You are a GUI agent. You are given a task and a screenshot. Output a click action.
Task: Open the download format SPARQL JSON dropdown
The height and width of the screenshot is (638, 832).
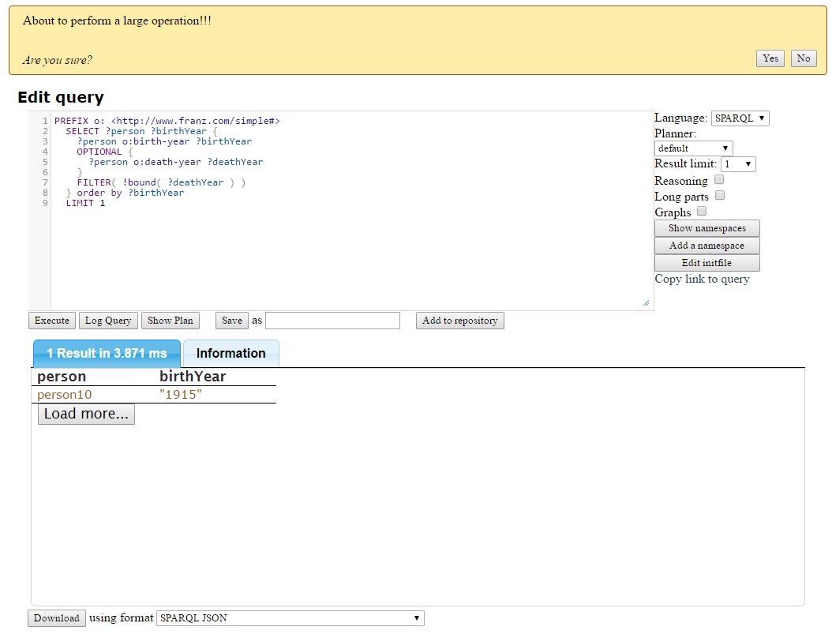pyautogui.click(x=290, y=618)
